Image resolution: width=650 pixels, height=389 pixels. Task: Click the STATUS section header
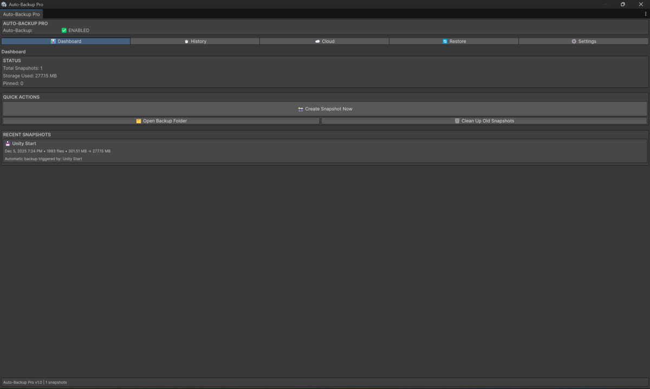point(12,61)
